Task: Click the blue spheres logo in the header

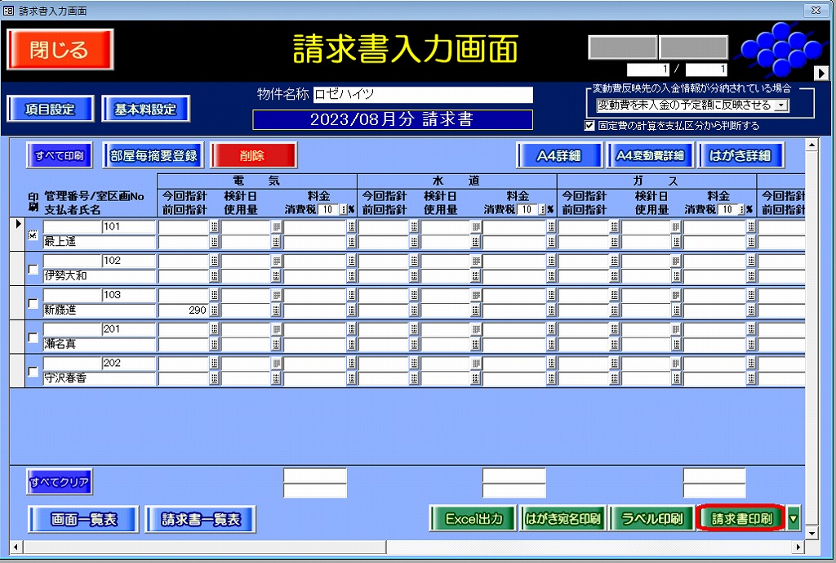Action: click(x=774, y=48)
